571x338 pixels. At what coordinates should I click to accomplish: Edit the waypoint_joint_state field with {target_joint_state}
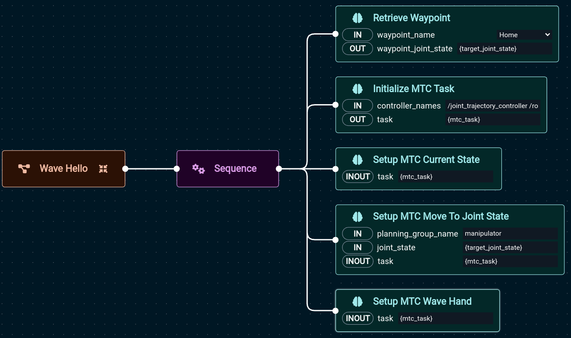tap(505, 49)
